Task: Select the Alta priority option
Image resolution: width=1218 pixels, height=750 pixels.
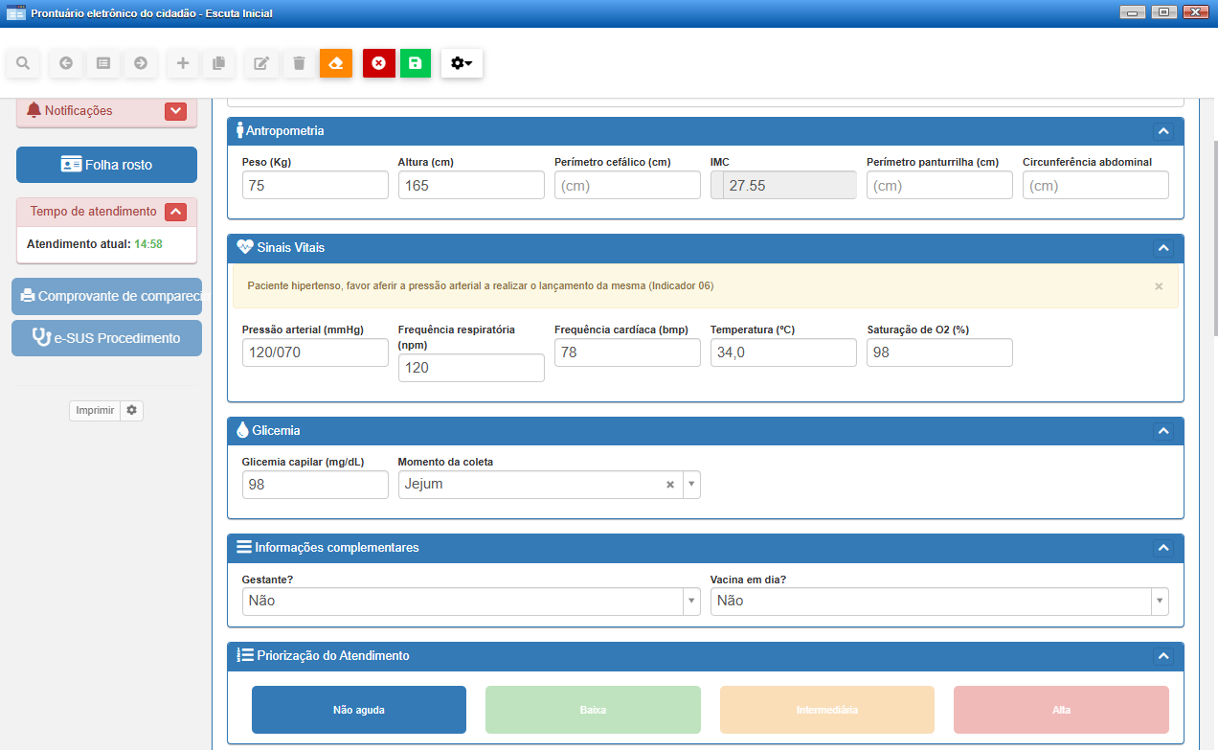Action: 1061,710
